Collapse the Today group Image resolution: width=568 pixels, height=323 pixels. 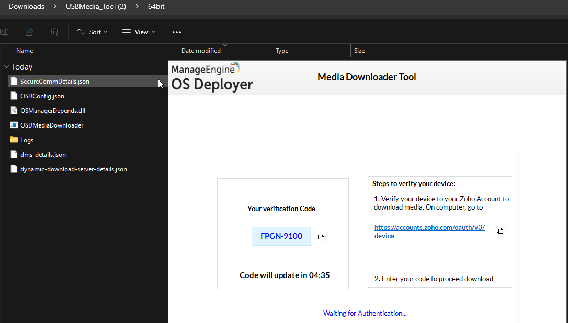6,67
